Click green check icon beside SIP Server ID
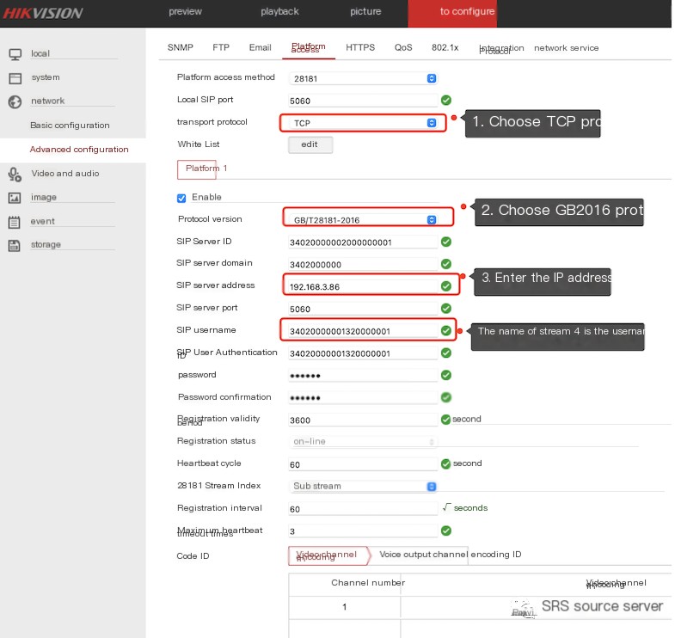This screenshot has width=675, height=638. click(x=446, y=242)
